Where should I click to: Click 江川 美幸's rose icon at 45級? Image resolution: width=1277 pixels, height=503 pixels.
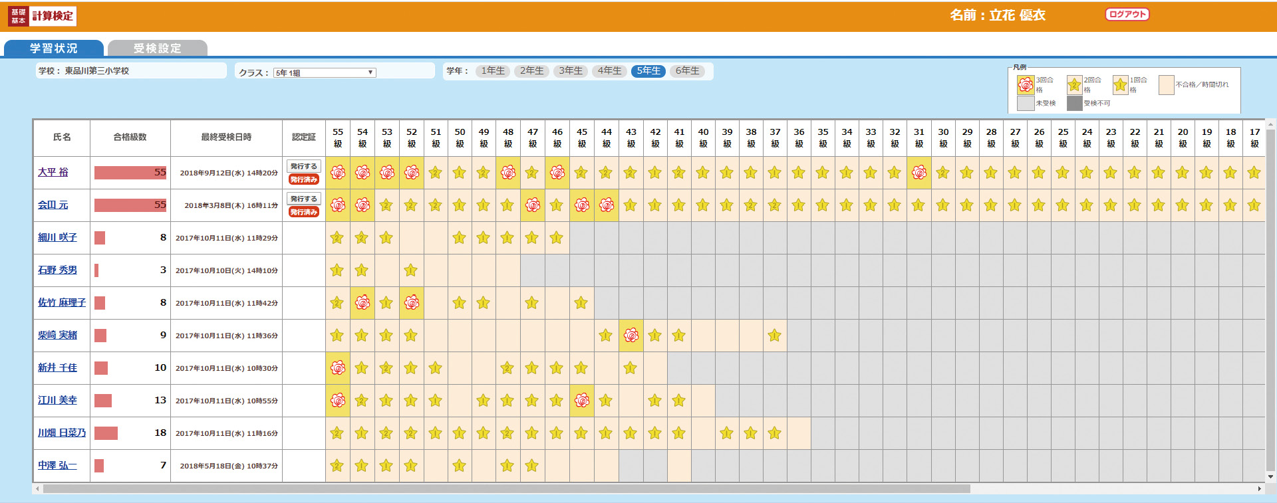point(582,401)
